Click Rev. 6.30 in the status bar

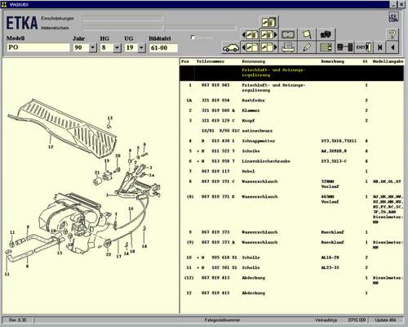[x=18, y=320]
